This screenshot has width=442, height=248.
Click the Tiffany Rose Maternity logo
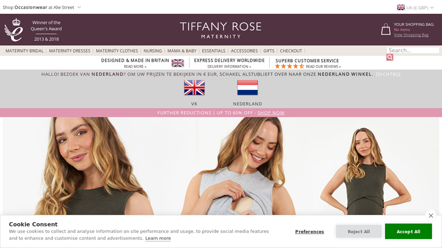[220, 30]
